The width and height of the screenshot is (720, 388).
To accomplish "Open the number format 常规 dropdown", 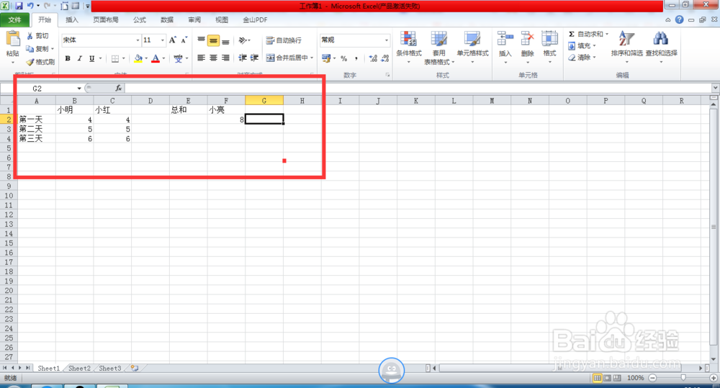I will tap(386, 40).
